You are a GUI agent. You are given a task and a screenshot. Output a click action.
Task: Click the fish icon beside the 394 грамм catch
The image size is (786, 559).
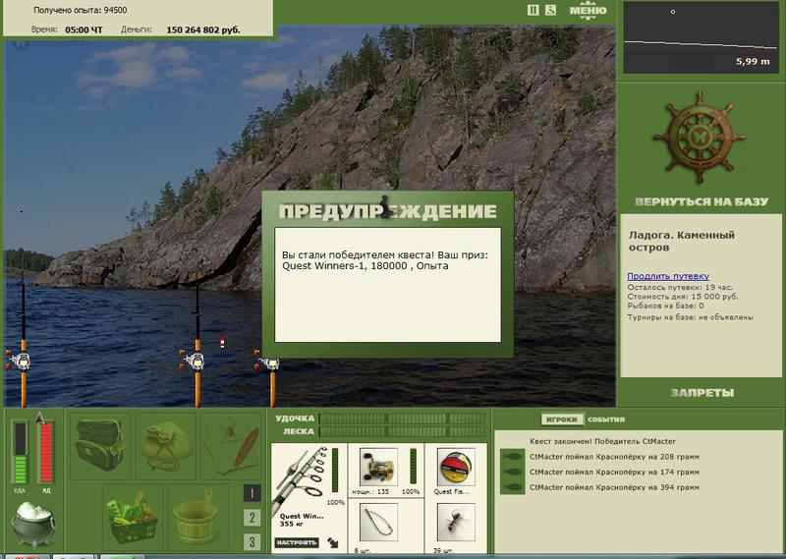coord(512,487)
